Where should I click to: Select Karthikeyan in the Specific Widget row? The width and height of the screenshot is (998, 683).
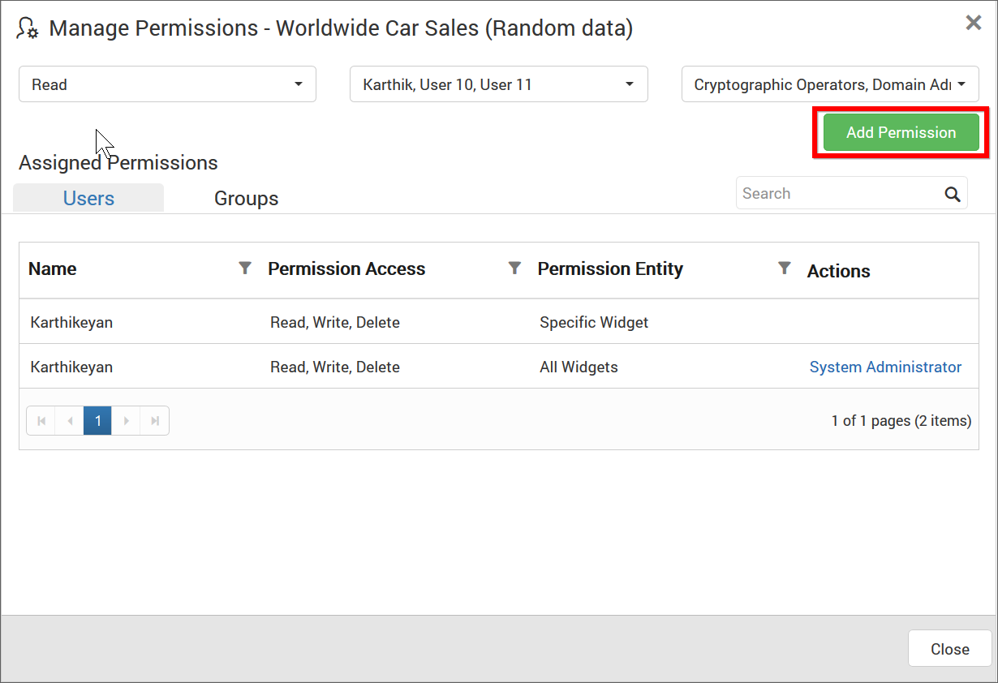coord(71,322)
